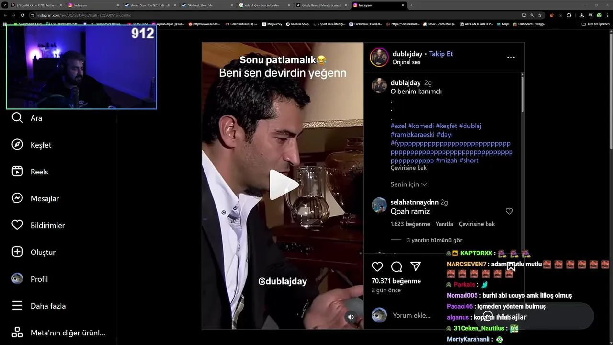This screenshot has width=613, height=345.
Task: Bookmark this page with the star
Action: 540,15
